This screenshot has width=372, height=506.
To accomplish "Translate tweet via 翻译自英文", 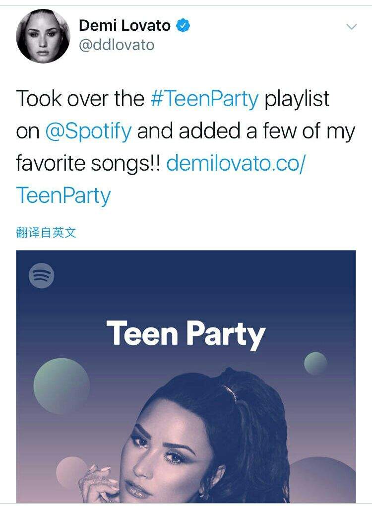I will [46, 232].
